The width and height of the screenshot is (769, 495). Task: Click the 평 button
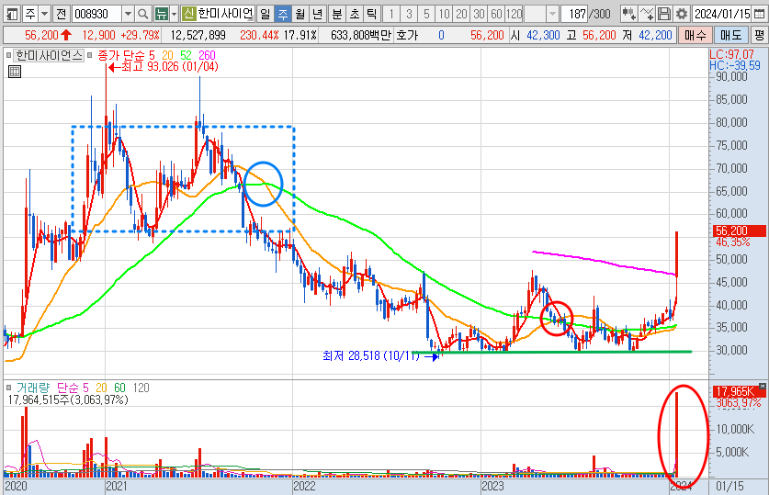pos(759,35)
